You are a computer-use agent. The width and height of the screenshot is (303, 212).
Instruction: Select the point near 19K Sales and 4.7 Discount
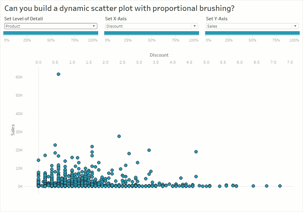click(x=196, y=152)
